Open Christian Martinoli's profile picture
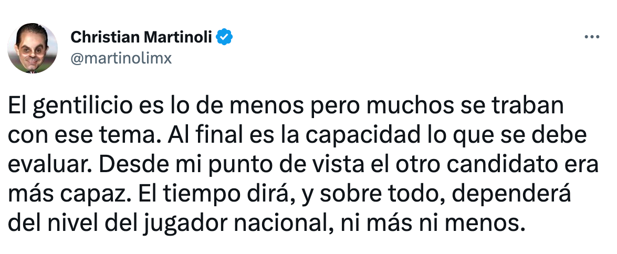This screenshot has width=617, height=254. coord(33,48)
